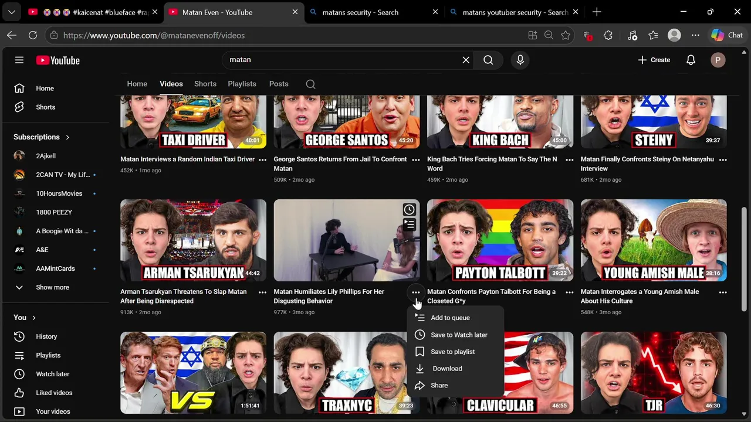The width and height of the screenshot is (751, 422).
Task: Choose Save to Watch later
Action: coord(455,335)
